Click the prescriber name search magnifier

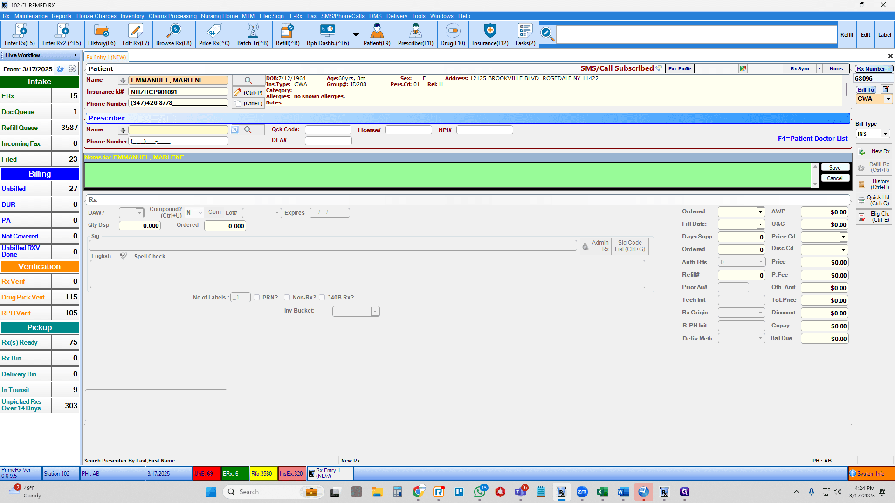(x=248, y=130)
